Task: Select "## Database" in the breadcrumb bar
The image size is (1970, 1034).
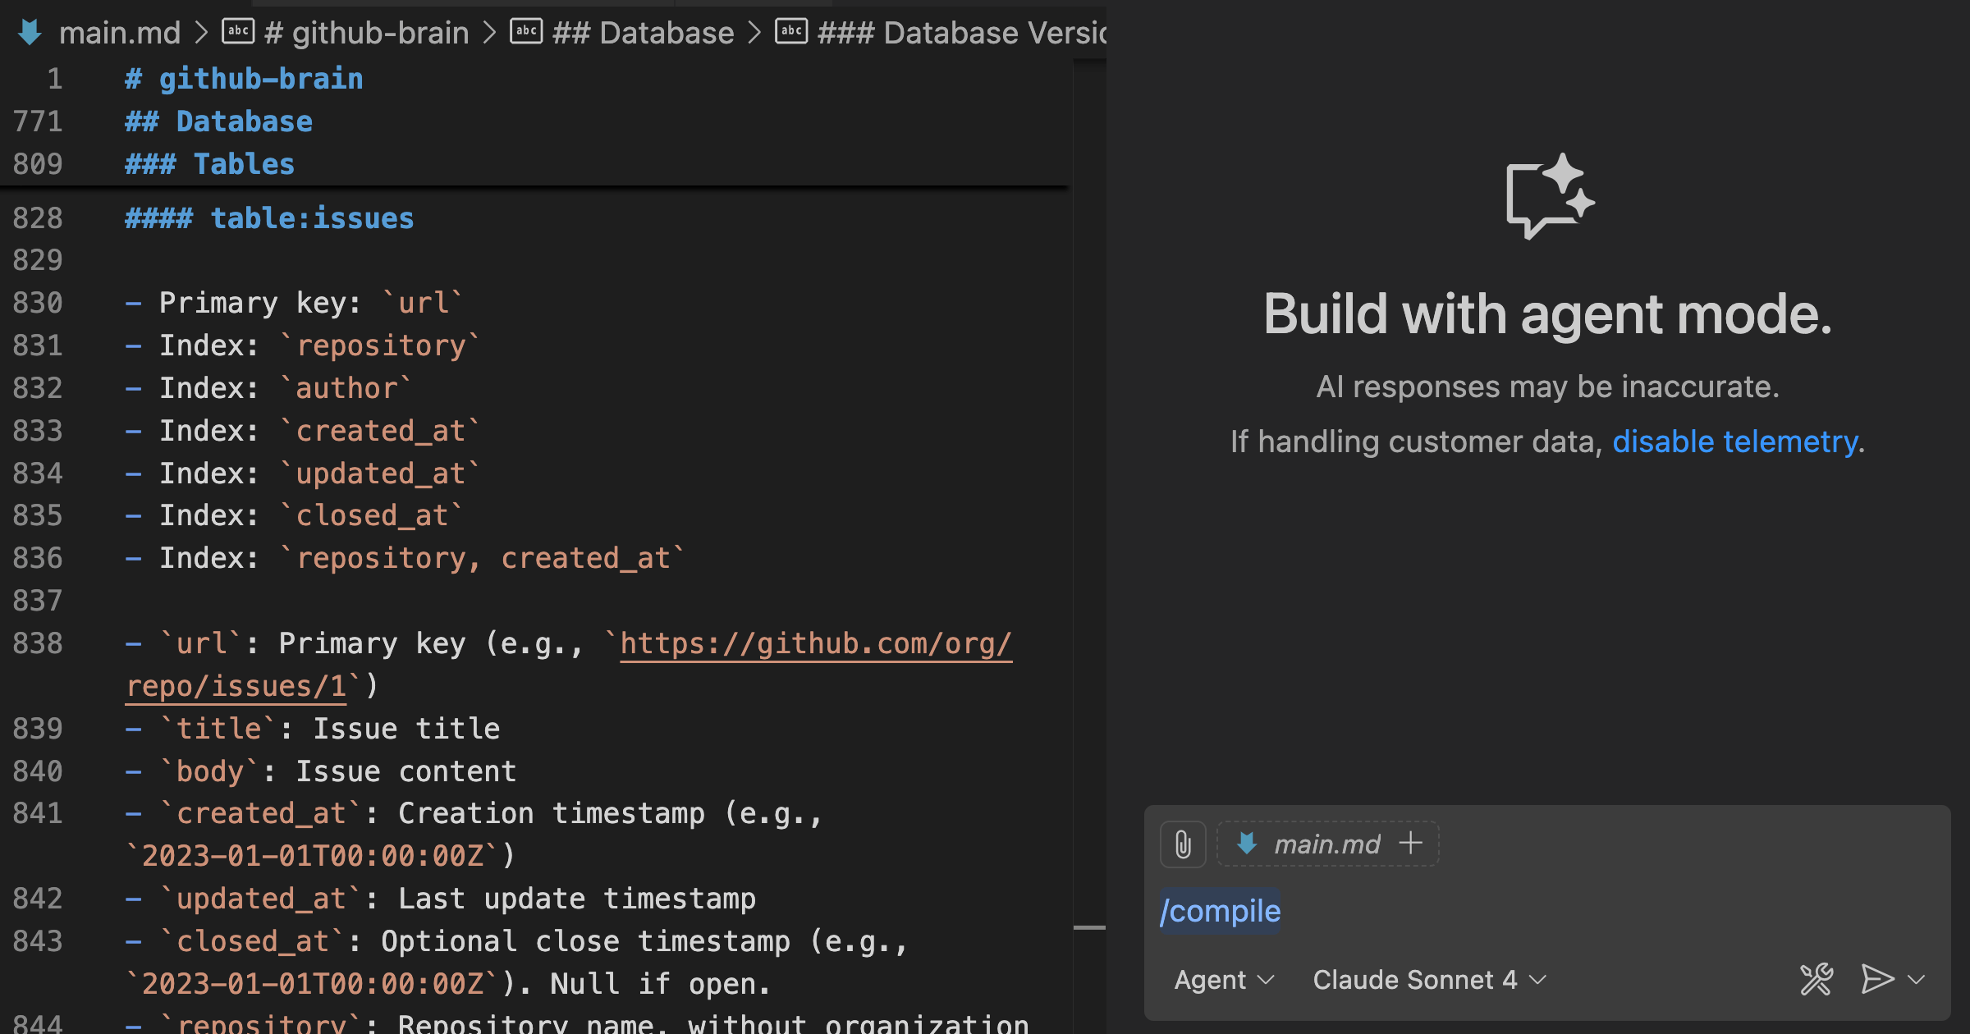Action: tap(643, 32)
